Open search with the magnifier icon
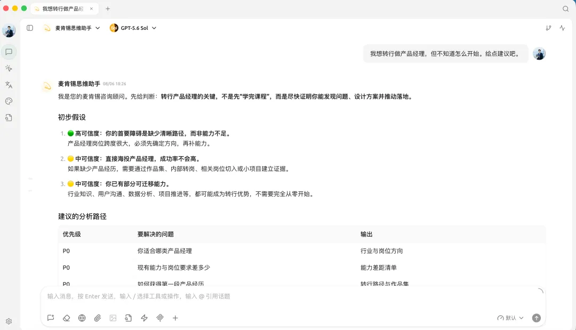Screen dimensions: 576x330 click(566, 9)
